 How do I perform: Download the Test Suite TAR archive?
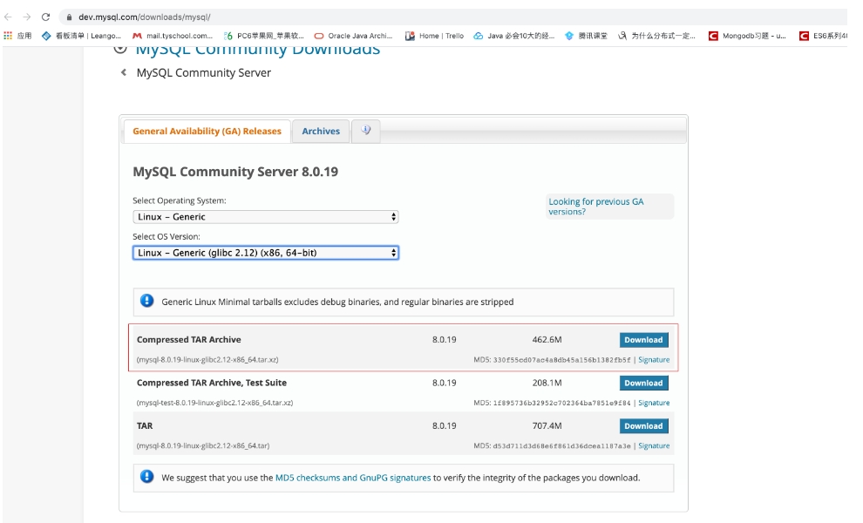tap(643, 383)
